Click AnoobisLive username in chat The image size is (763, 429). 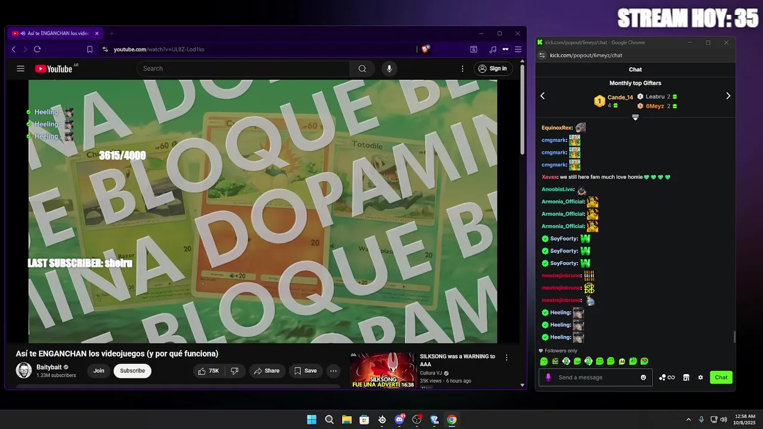[x=558, y=189]
